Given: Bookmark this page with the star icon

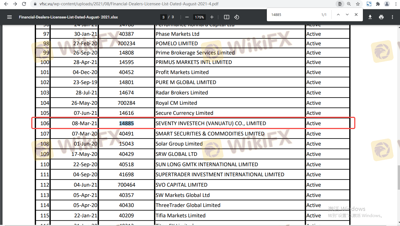Looking at the screenshot, I should 358,4.
